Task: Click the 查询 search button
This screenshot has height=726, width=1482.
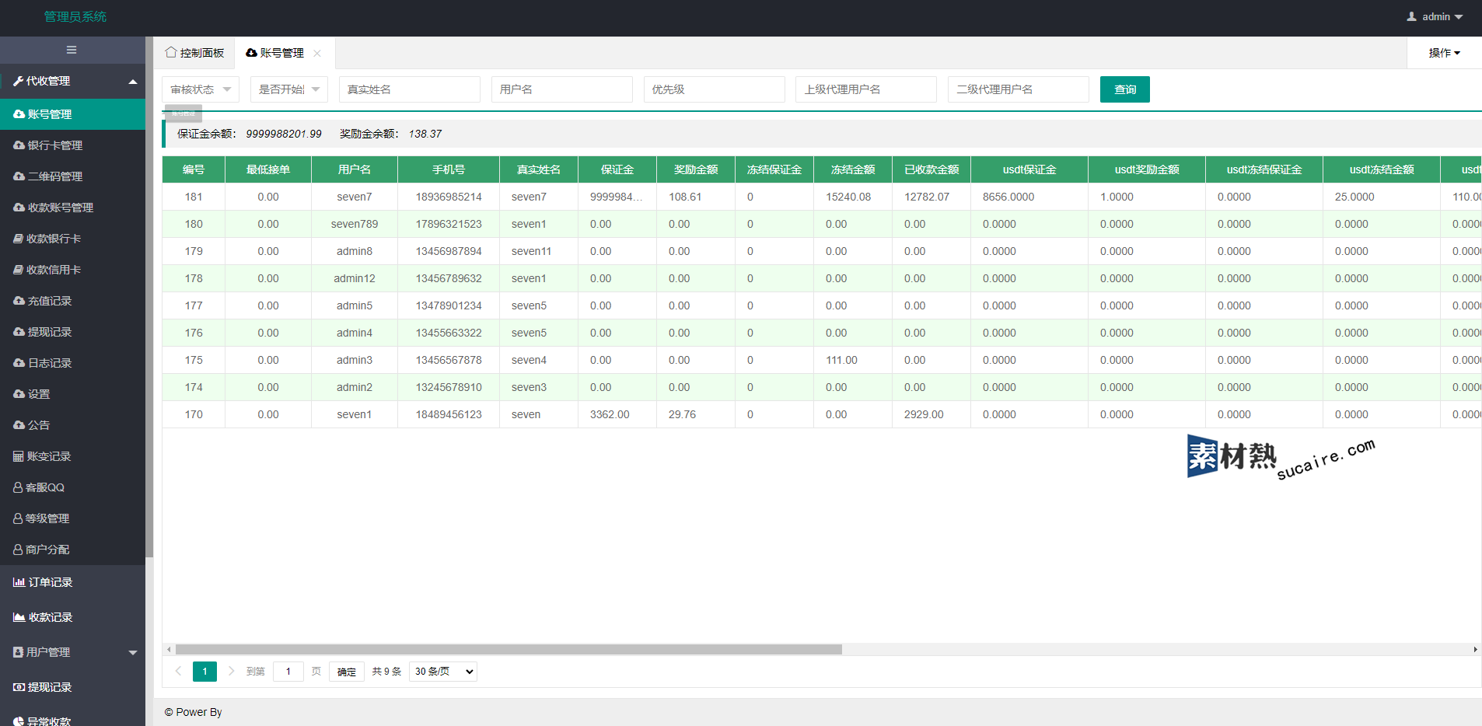Action: [1125, 89]
